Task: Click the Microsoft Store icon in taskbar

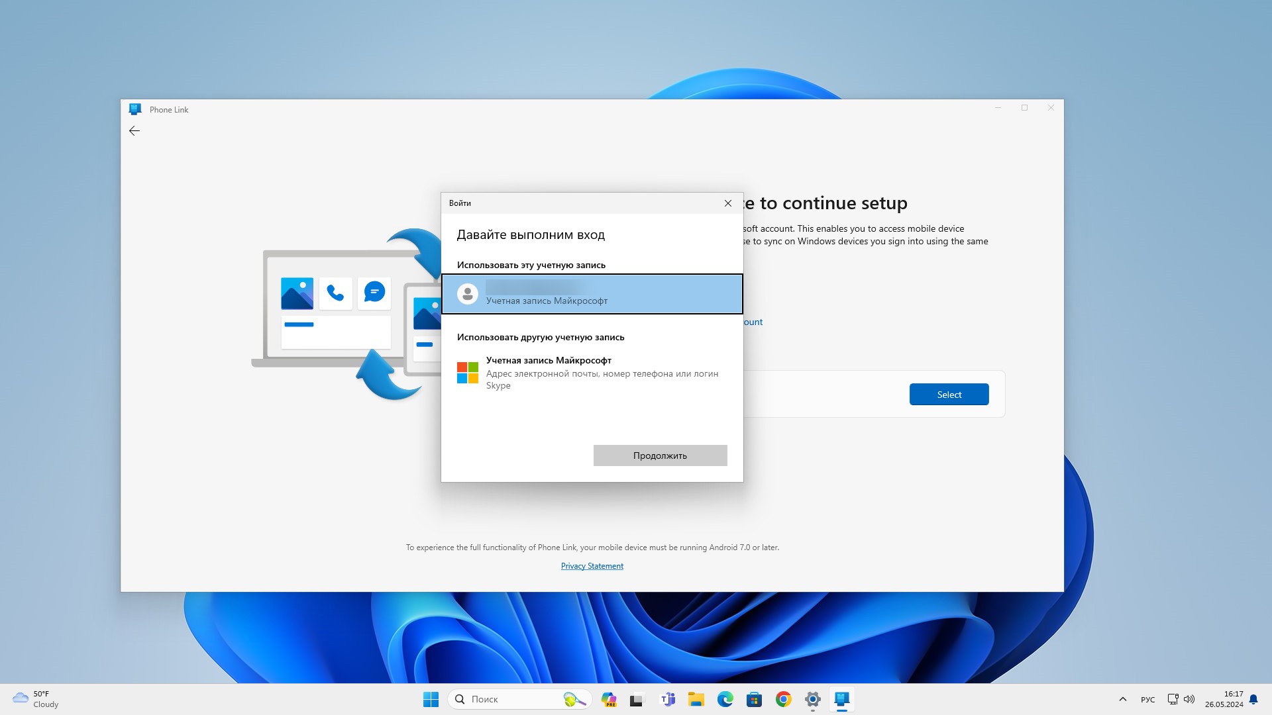Action: pyautogui.click(x=754, y=698)
